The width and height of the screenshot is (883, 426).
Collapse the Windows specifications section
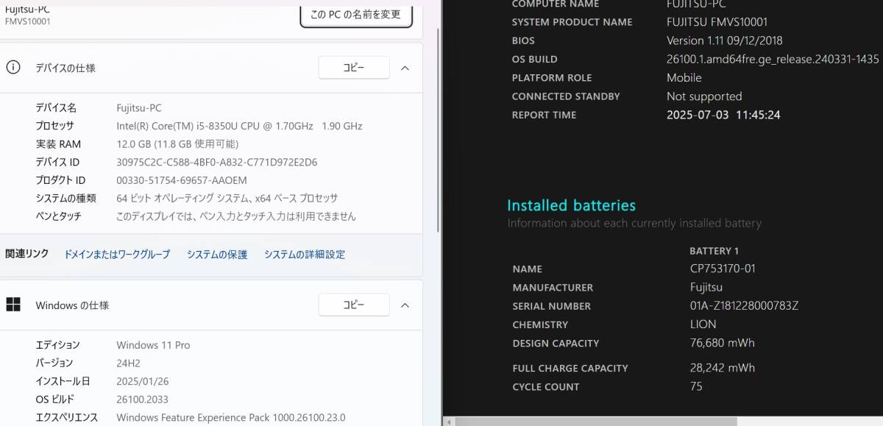(405, 305)
